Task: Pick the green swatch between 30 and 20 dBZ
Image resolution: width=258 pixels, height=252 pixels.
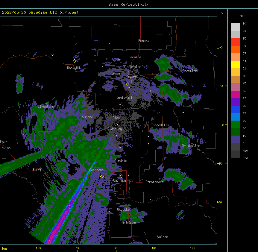Action: click(235, 125)
